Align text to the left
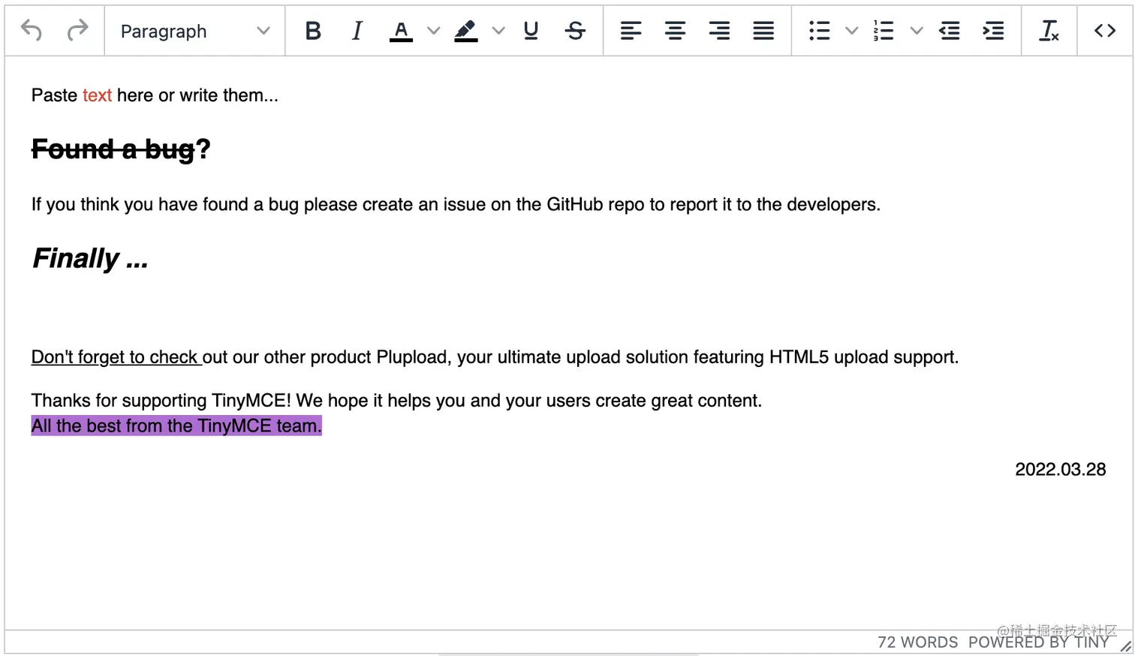The height and width of the screenshot is (656, 1135). click(631, 31)
